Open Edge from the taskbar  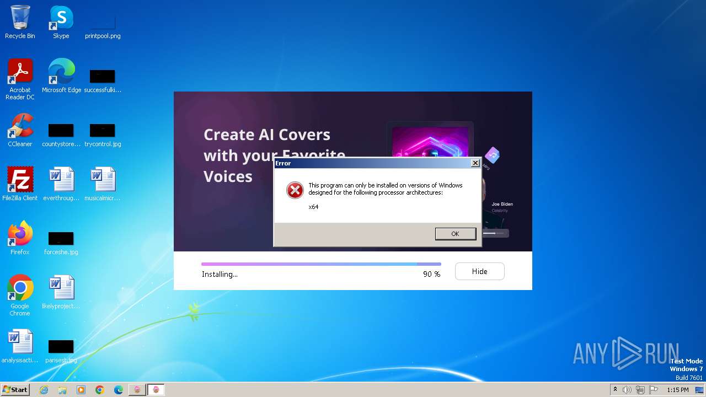(119, 390)
